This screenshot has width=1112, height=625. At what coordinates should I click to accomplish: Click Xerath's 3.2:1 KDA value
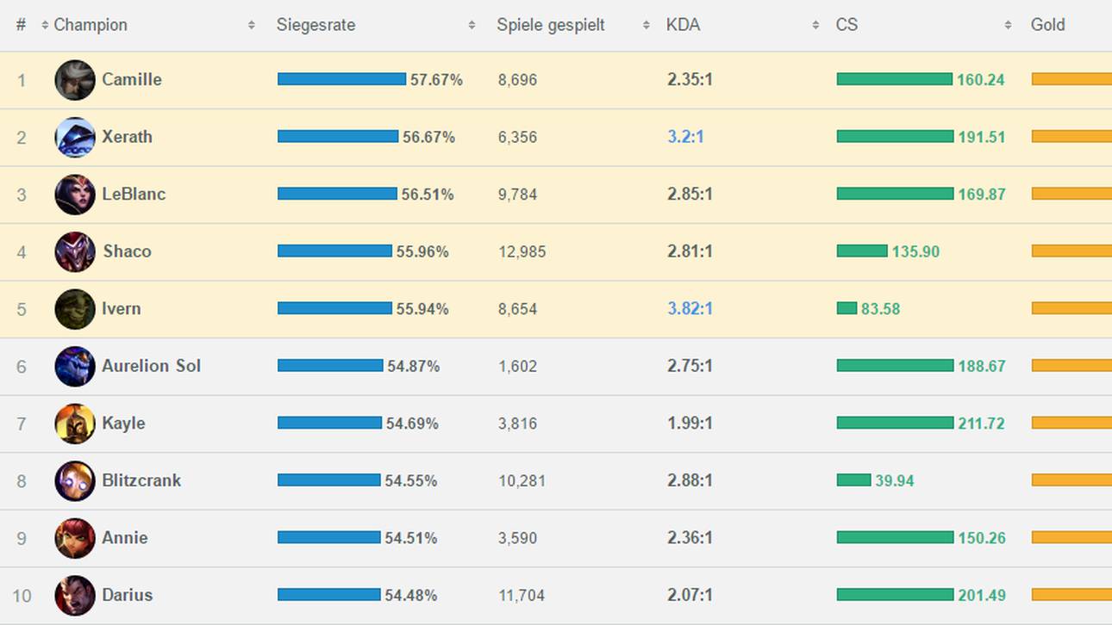pos(685,137)
